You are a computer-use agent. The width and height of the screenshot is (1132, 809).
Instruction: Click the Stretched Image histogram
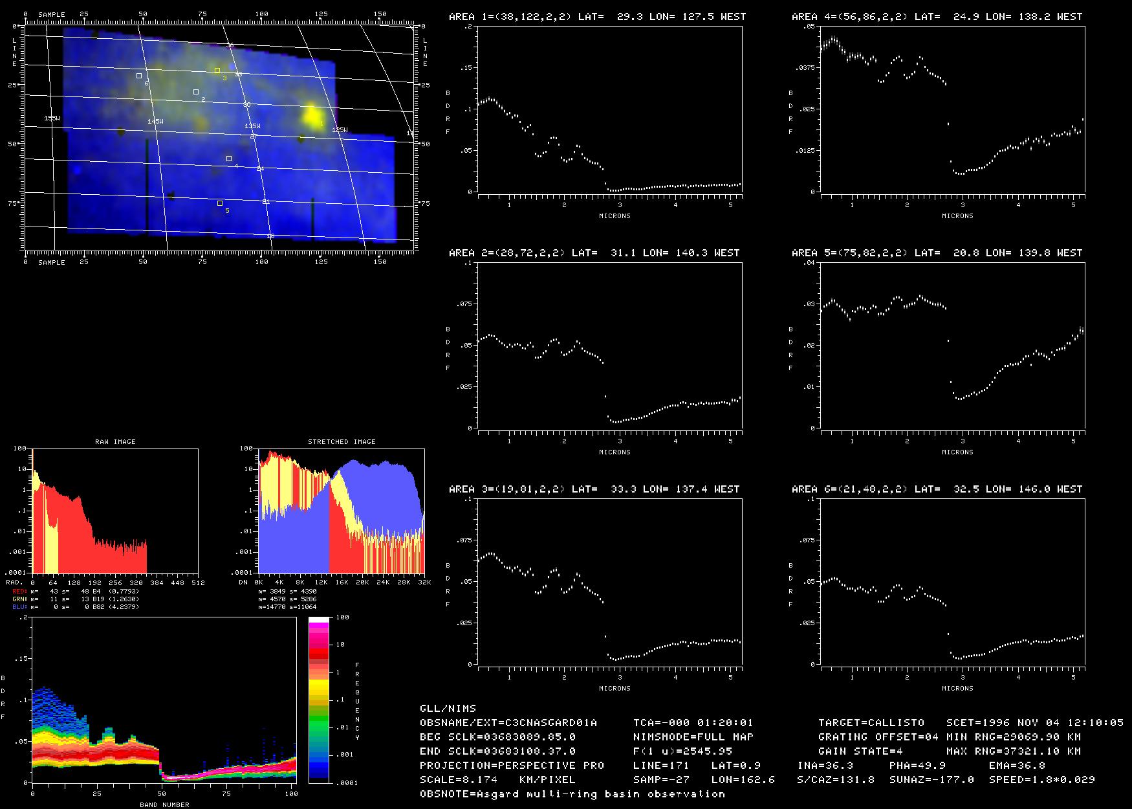pos(342,511)
